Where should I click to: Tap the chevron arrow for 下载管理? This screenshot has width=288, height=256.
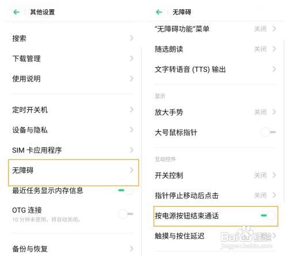[131, 58]
